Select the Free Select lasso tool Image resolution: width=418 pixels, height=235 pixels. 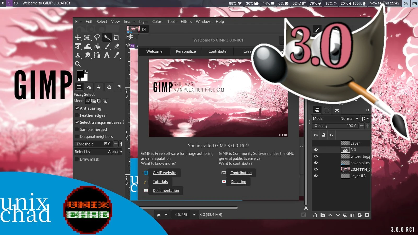[97, 37]
